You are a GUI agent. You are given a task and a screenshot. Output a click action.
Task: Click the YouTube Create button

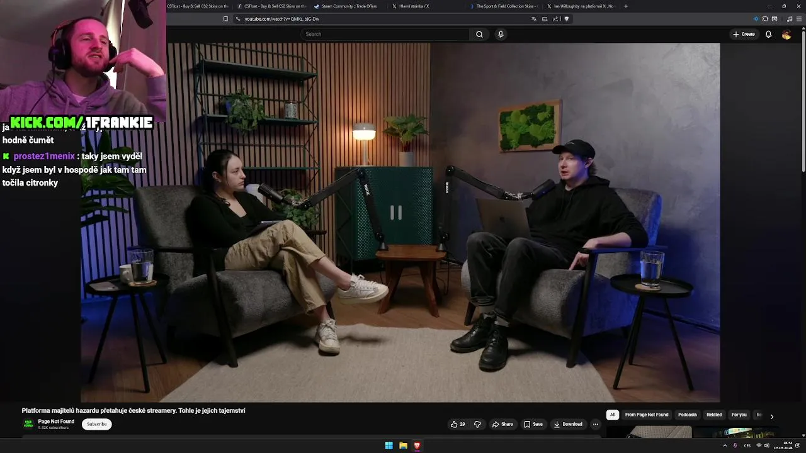(744, 34)
